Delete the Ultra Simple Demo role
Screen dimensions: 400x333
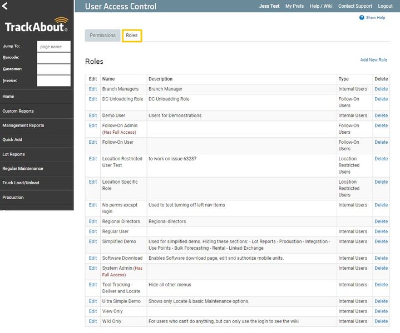pyautogui.click(x=381, y=301)
